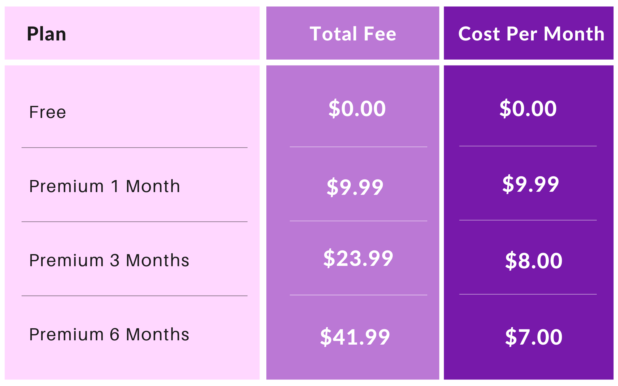Click the $7.00 cost per month value
Viewport: 618px width, 386px height.
pos(534,337)
